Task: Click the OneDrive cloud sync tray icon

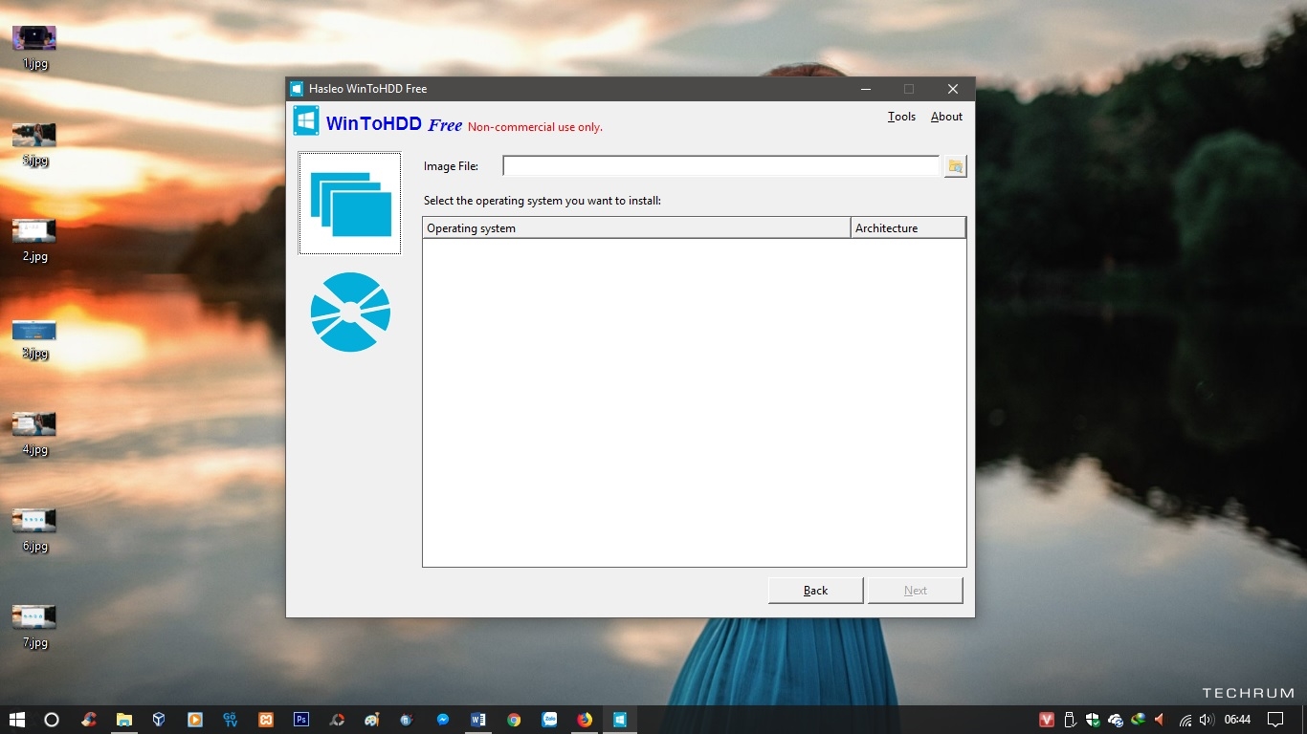Action: tap(1116, 720)
